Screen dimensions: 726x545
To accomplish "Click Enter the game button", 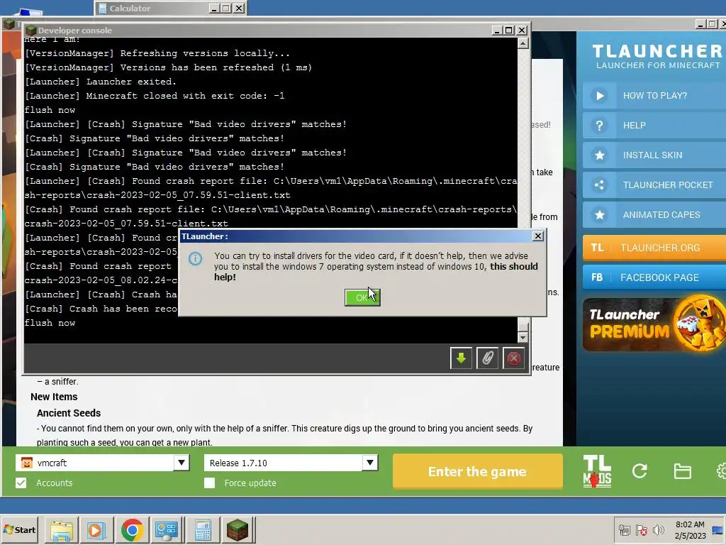I will click(x=477, y=471).
